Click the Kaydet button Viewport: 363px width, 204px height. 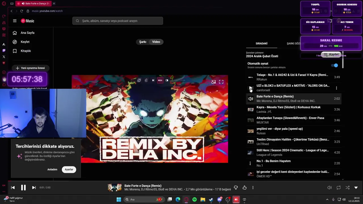(x=331, y=55)
